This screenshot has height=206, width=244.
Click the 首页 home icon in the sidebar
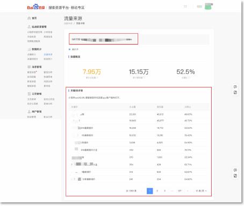pyautogui.click(x=29, y=18)
